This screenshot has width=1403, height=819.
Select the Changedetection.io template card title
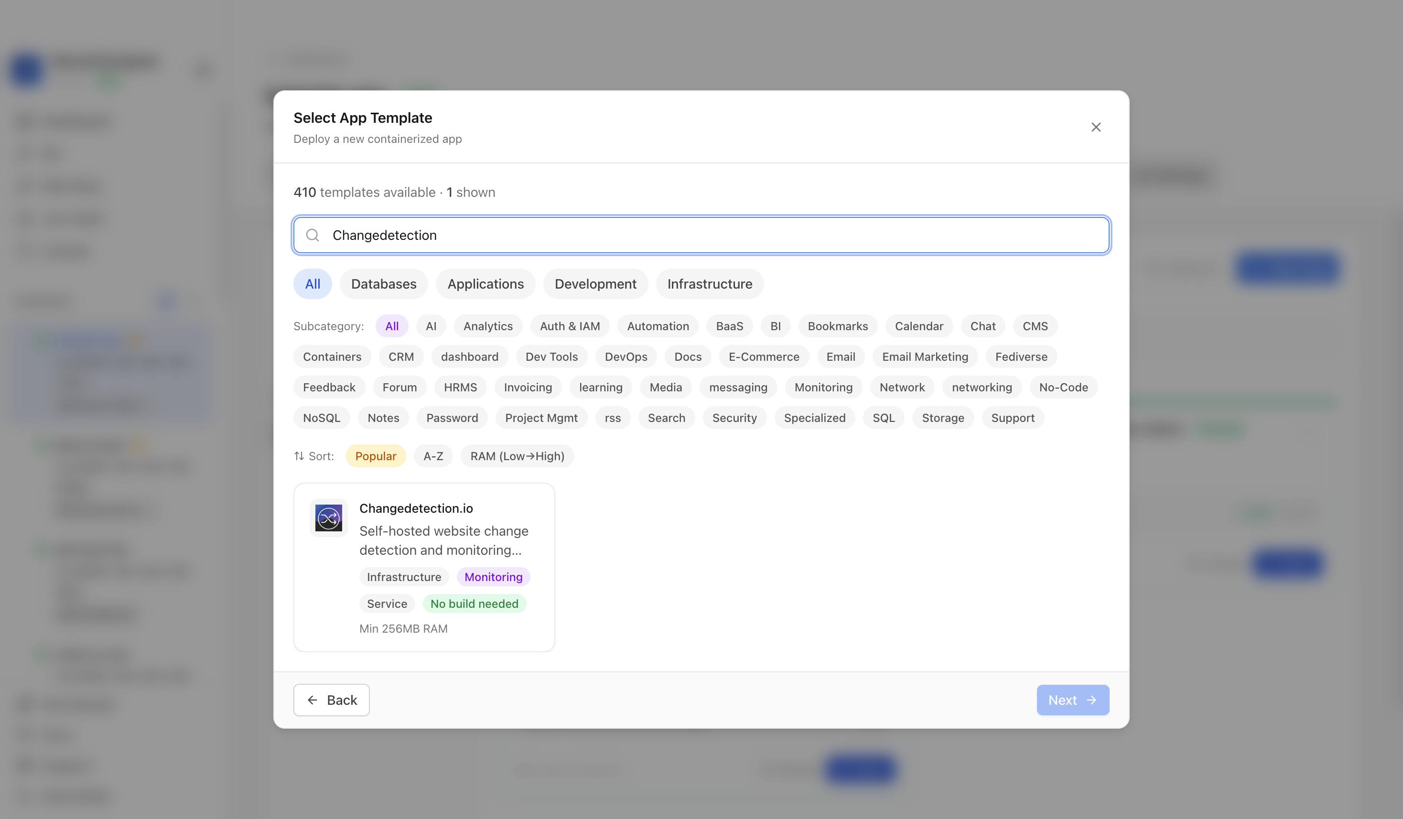point(416,508)
